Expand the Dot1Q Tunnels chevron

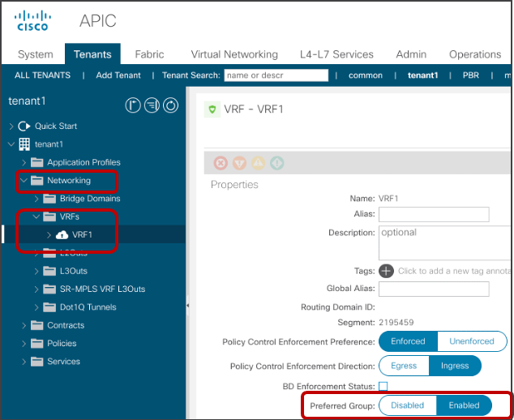tap(36, 307)
